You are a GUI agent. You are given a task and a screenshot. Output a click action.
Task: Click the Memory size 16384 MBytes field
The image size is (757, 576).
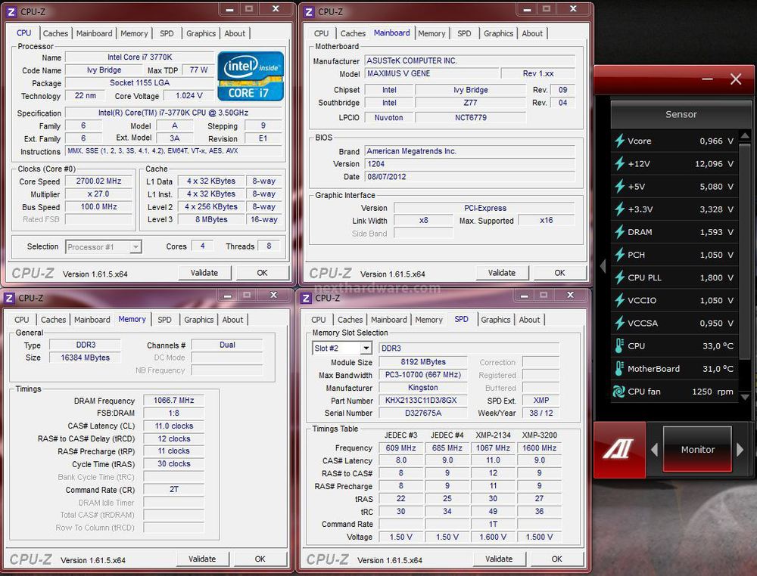click(85, 358)
